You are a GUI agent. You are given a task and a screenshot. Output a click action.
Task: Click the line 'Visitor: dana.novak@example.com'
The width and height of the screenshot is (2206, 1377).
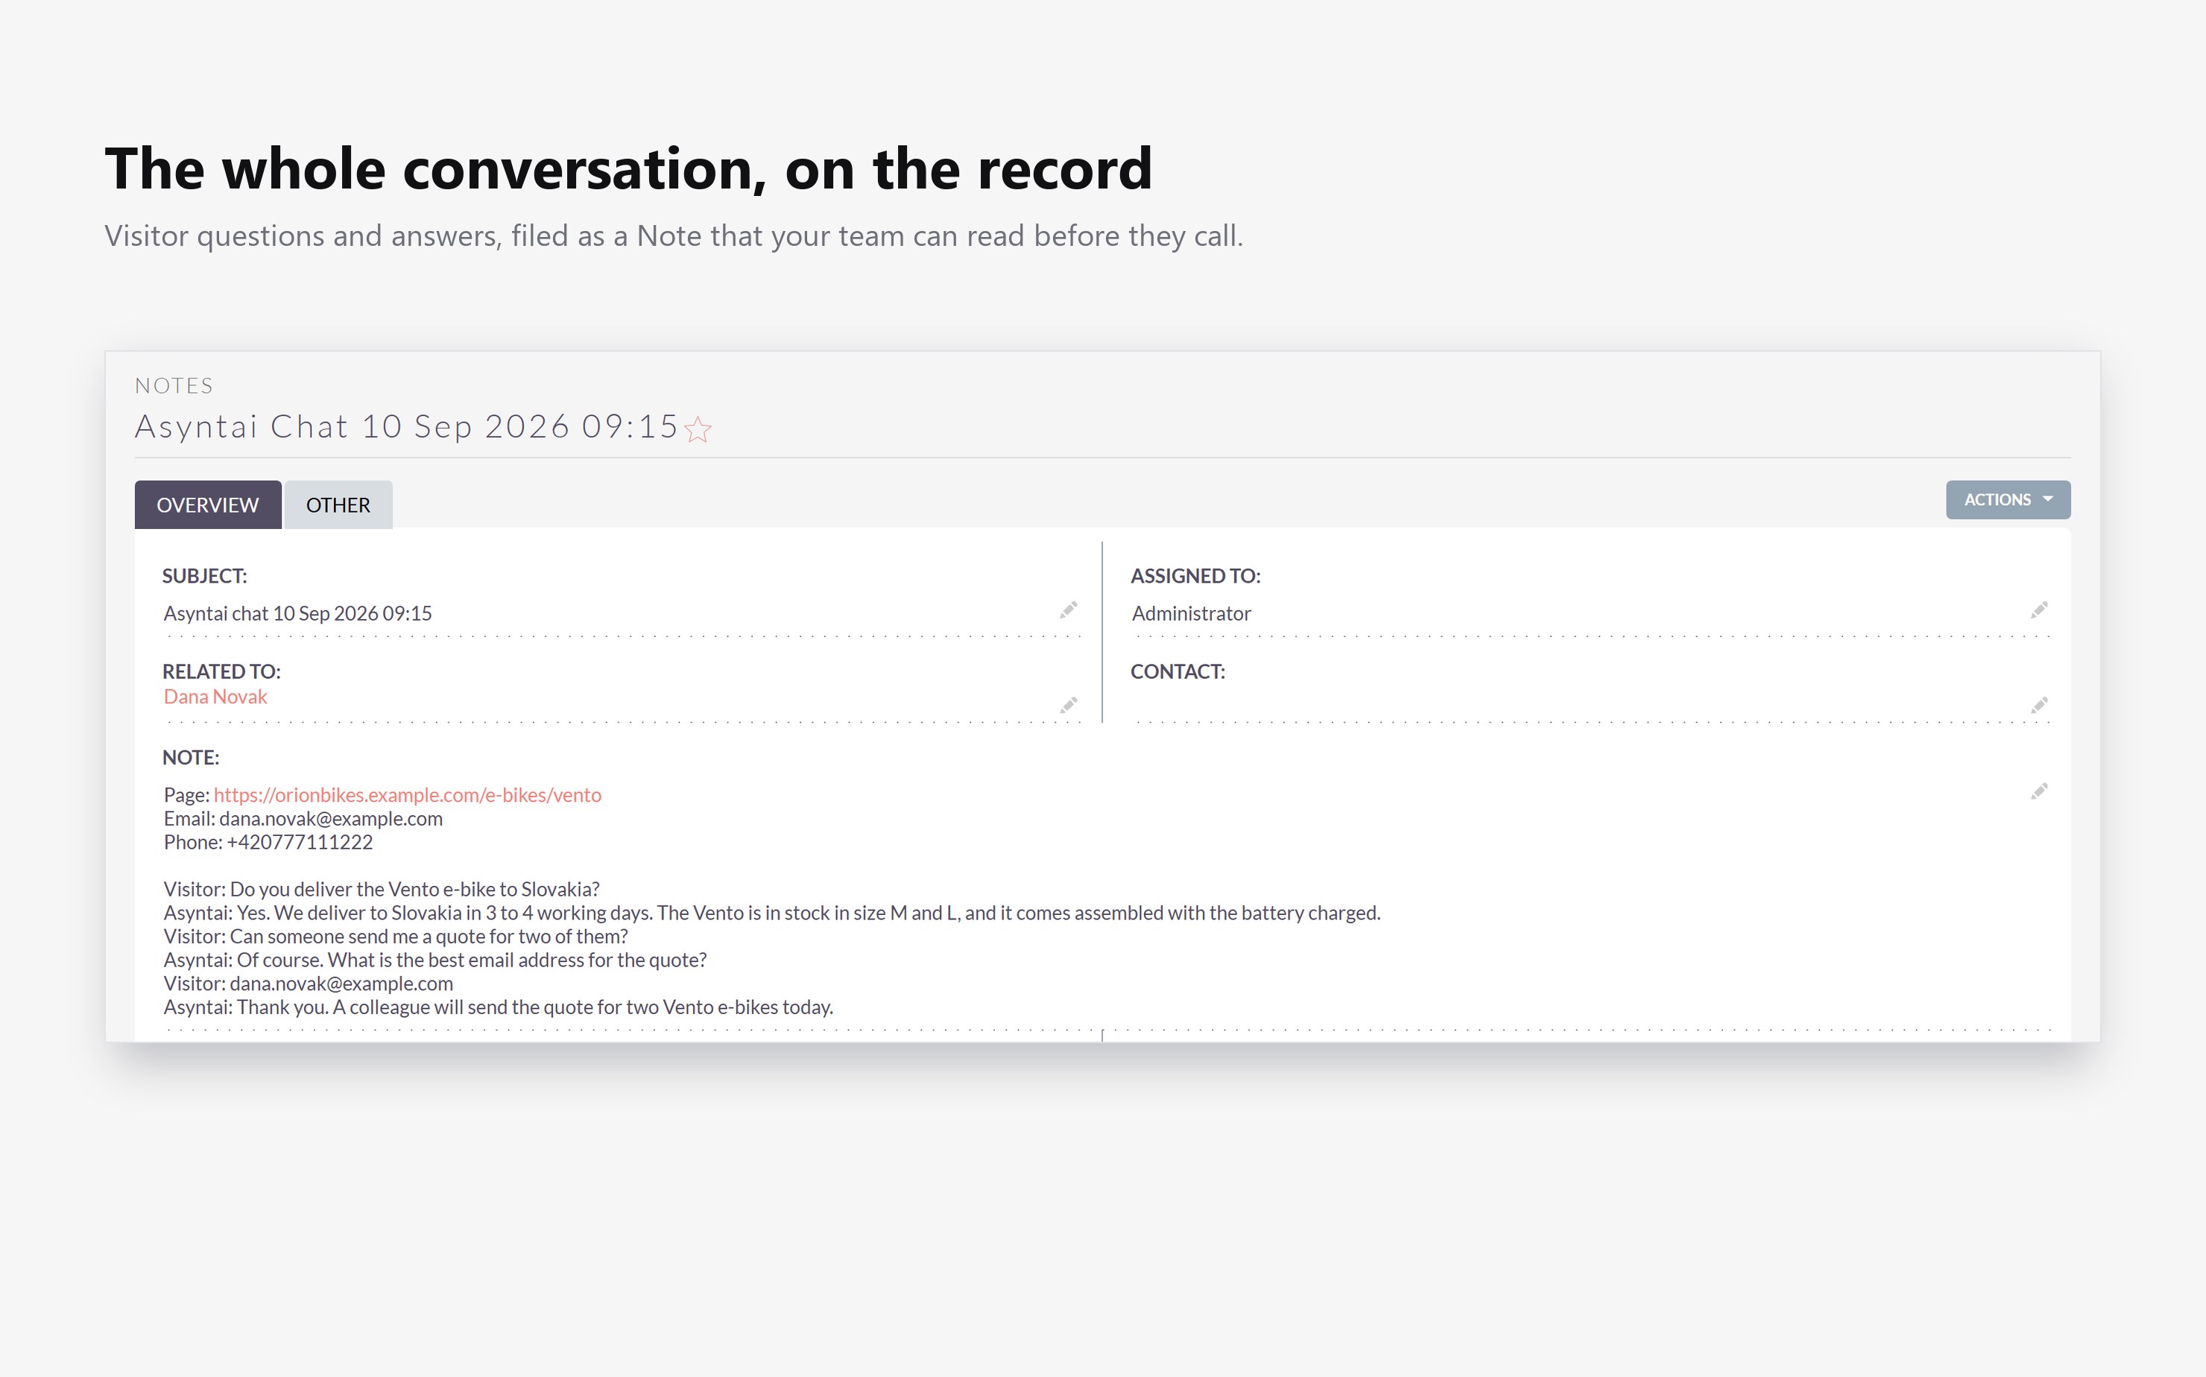tap(309, 984)
